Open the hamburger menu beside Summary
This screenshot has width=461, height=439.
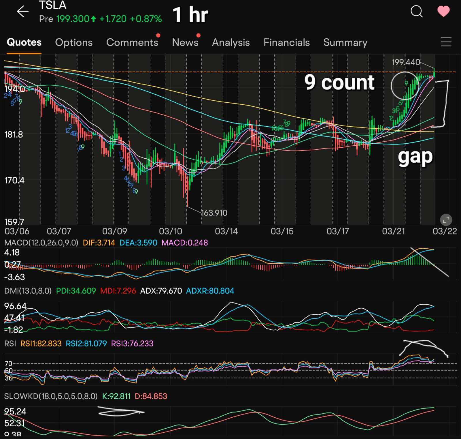click(x=446, y=42)
